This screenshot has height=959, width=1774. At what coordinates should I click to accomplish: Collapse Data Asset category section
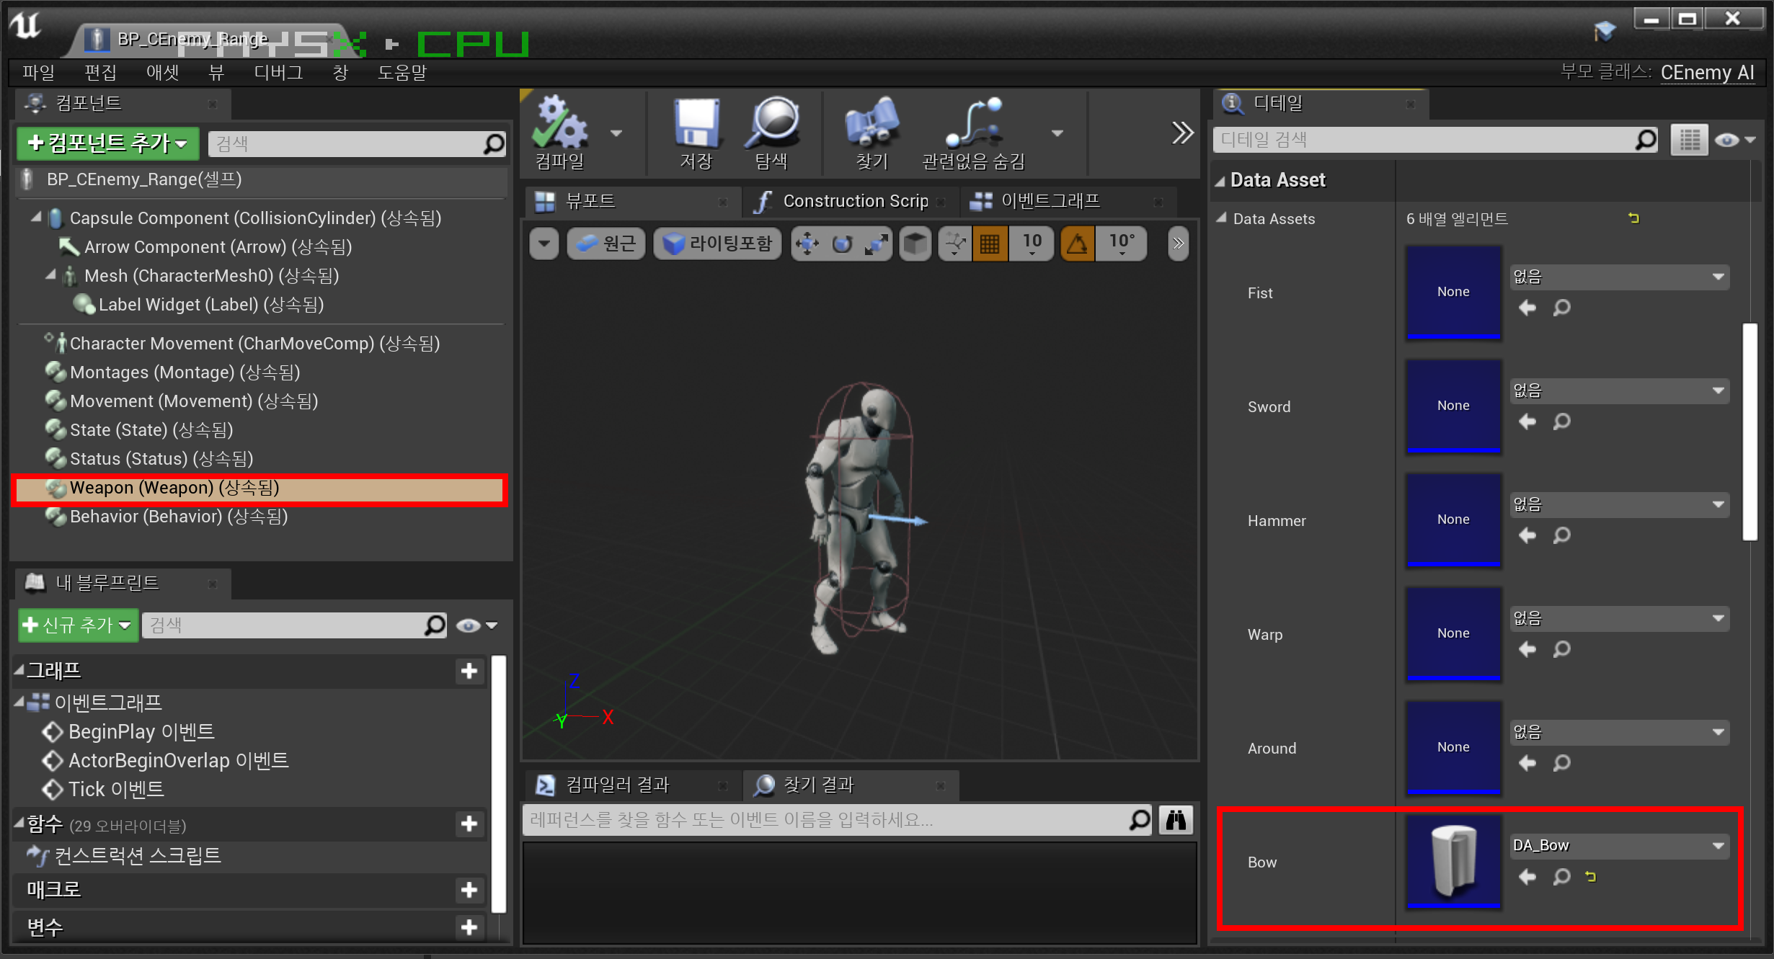1220,181
